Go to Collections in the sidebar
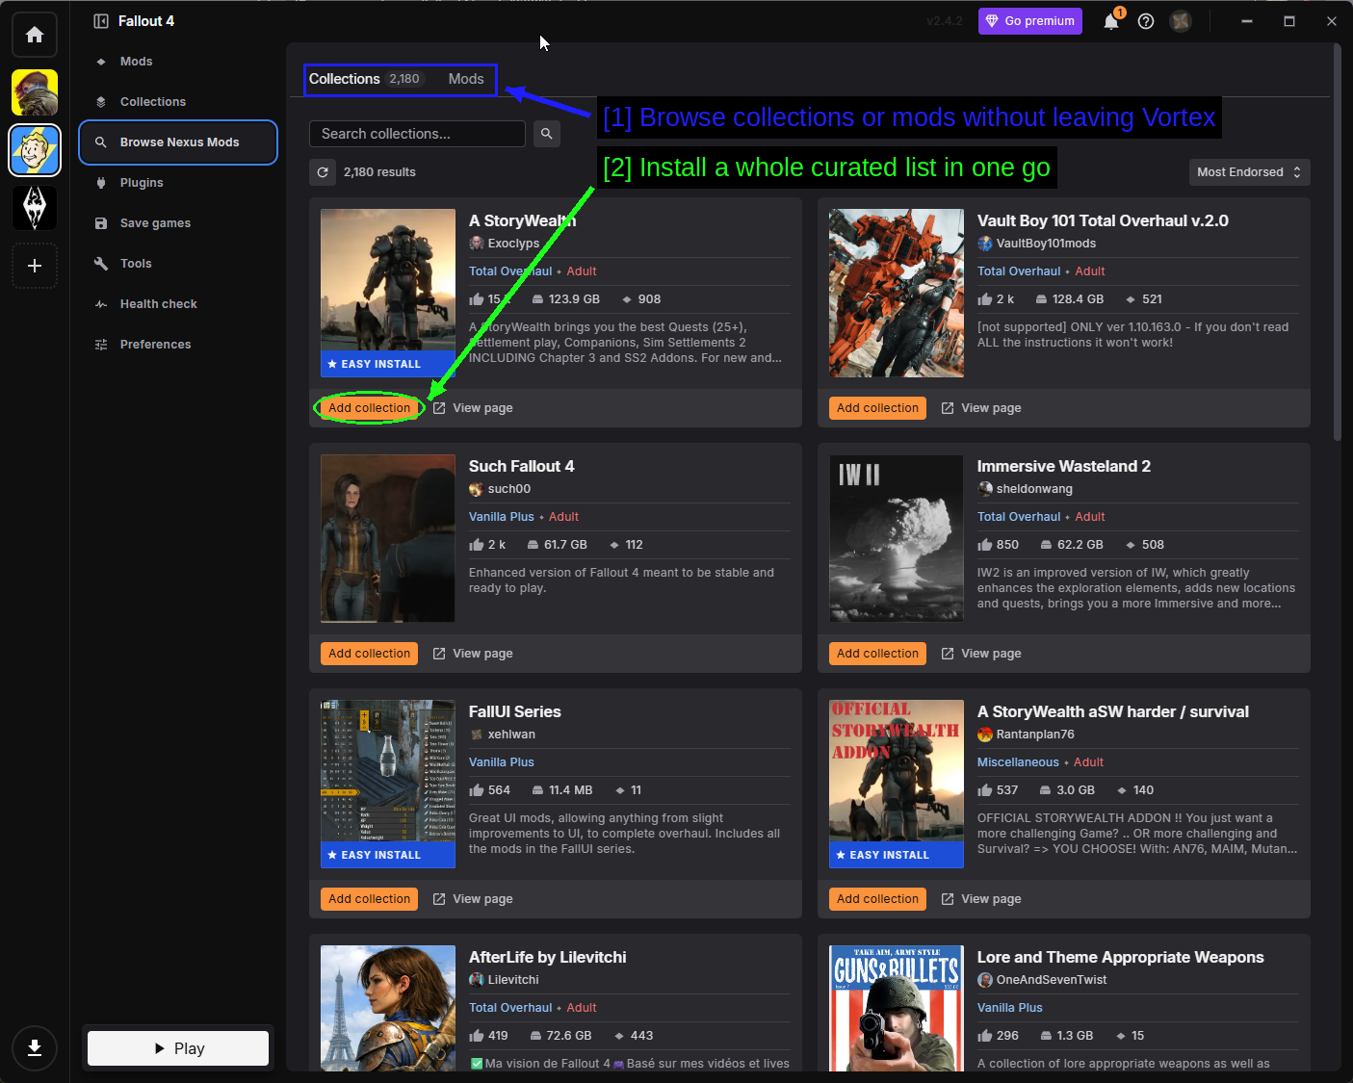This screenshot has height=1083, width=1353. coord(178,102)
